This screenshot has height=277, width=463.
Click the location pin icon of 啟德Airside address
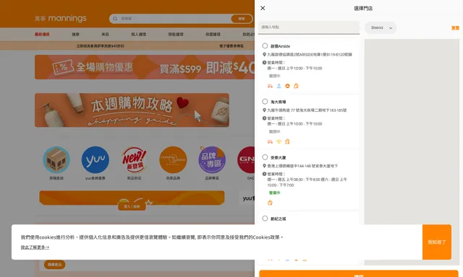pyautogui.click(x=264, y=54)
